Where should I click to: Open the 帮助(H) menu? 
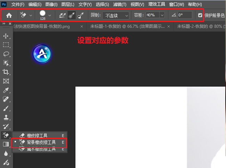coord(195,5)
